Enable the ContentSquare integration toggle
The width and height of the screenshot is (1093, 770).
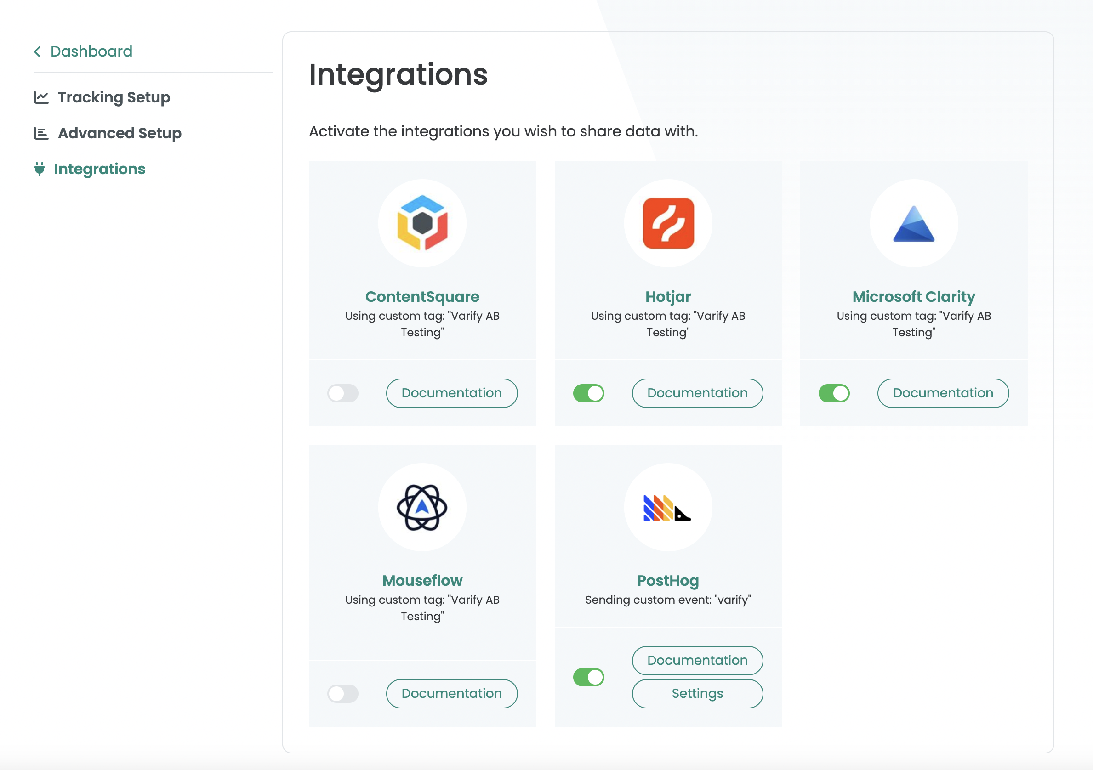[343, 393]
